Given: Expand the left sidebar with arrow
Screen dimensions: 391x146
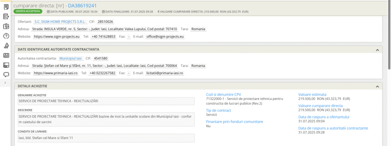Looking at the screenshot, I should [x=5, y=83].
